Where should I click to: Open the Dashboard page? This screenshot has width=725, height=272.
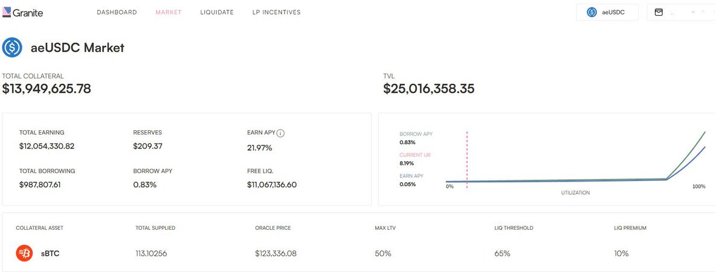[117, 12]
